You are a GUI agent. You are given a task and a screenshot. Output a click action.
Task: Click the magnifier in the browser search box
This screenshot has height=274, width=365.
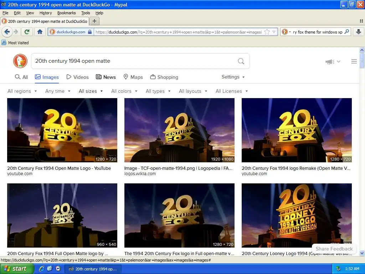tap(346, 32)
